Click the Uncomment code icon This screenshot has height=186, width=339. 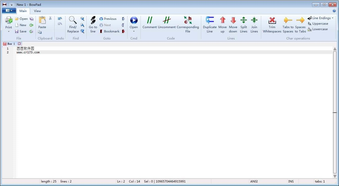click(x=166, y=20)
